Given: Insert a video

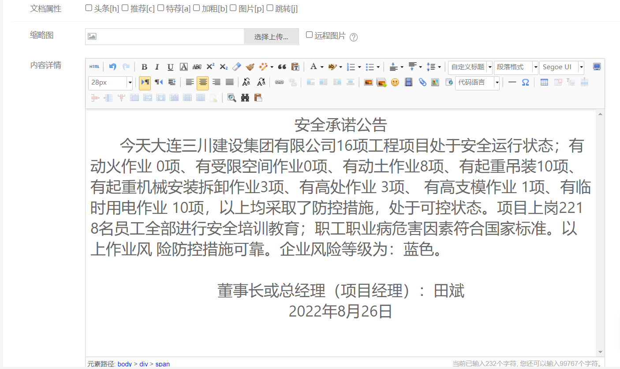Looking at the screenshot, I should (x=409, y=82).
